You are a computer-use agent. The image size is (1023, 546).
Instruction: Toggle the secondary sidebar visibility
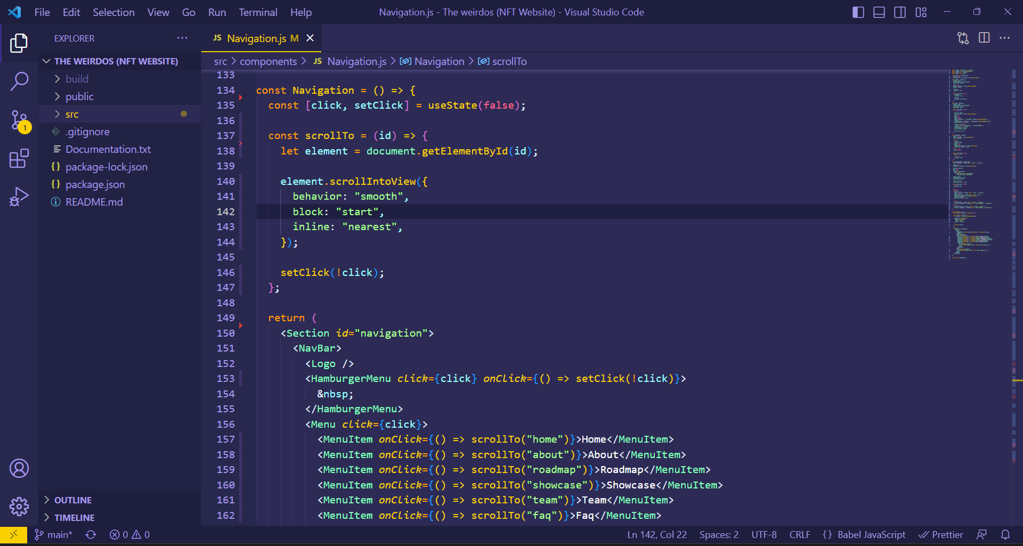click(x=900, y=12)
